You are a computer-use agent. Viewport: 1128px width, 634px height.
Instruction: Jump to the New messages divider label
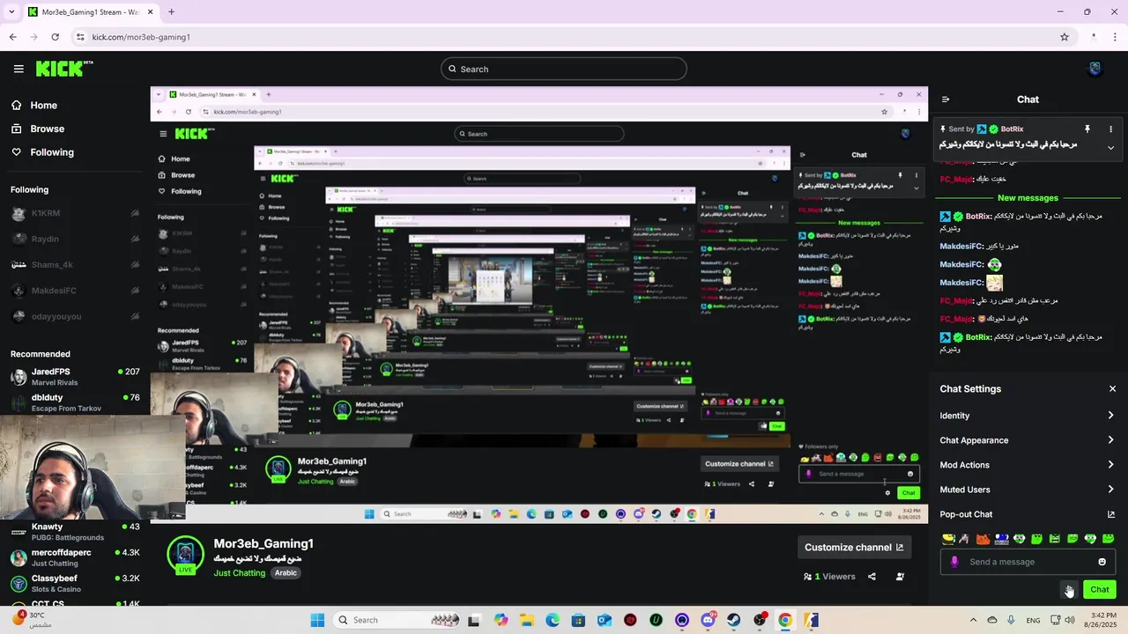(1028, 198)
